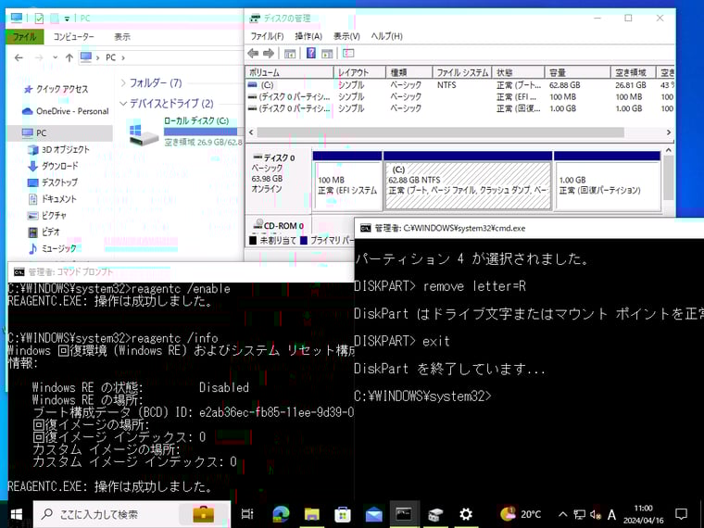Activate the コマンド プロンプト window title bar
The height and width of the screenshot is (528, 704).
(180, 272)
